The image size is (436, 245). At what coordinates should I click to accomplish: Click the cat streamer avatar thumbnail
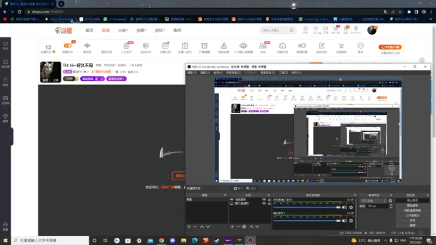click(x=50, y=72)
